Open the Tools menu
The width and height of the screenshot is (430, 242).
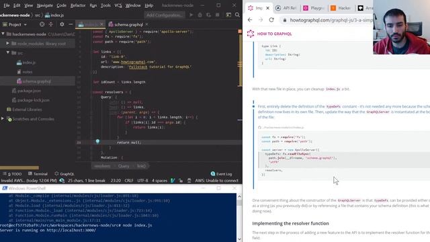pos(105,5)
